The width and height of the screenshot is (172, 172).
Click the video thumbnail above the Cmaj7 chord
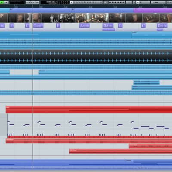click(x=37, y=18)
